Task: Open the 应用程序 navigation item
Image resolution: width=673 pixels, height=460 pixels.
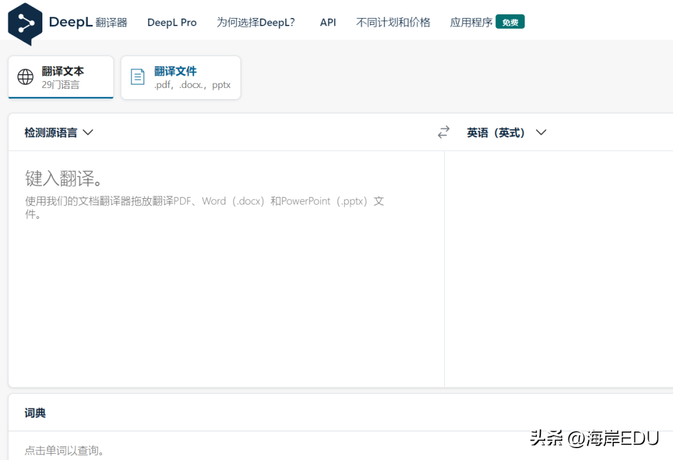Action: pos(471,22)
